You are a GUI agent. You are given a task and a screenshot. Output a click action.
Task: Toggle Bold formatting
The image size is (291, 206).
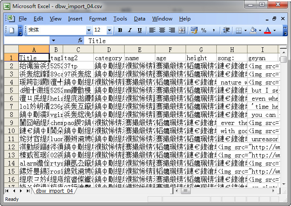click(120, 30)
